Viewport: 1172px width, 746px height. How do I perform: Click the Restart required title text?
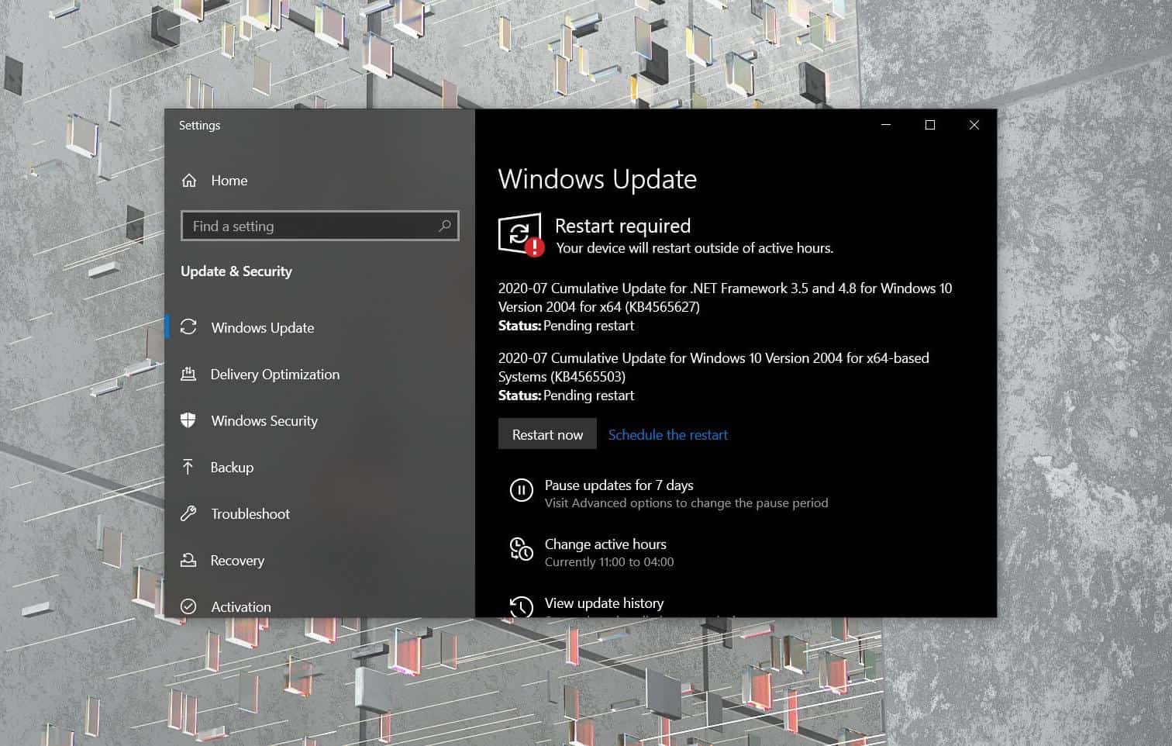622,226
